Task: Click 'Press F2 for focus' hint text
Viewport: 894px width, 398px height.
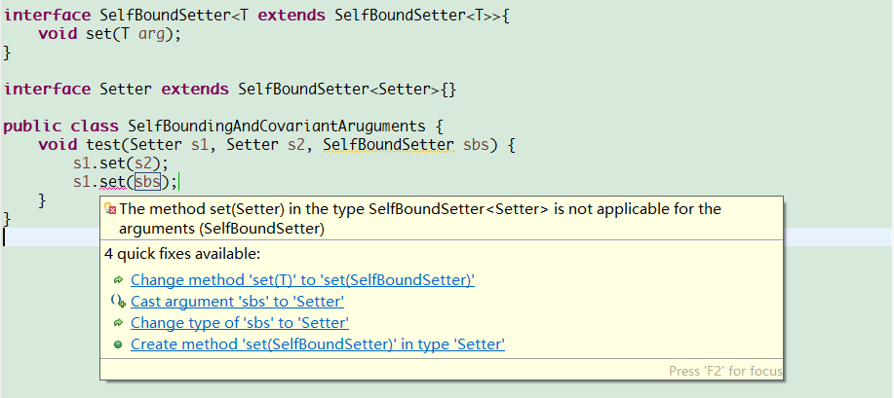Action: (724, 371)
